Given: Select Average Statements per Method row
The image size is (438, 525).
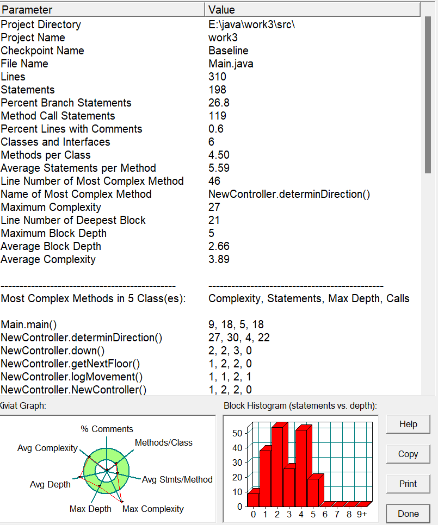Looking at the screenshot, I should click(x=211, y=168).
